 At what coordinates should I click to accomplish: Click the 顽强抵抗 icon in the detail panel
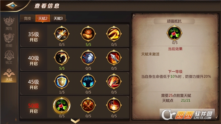click(174, 33)
